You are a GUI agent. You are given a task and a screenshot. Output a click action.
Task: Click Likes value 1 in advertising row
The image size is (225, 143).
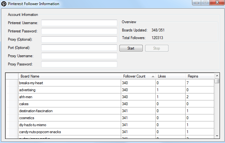(170, 90)
